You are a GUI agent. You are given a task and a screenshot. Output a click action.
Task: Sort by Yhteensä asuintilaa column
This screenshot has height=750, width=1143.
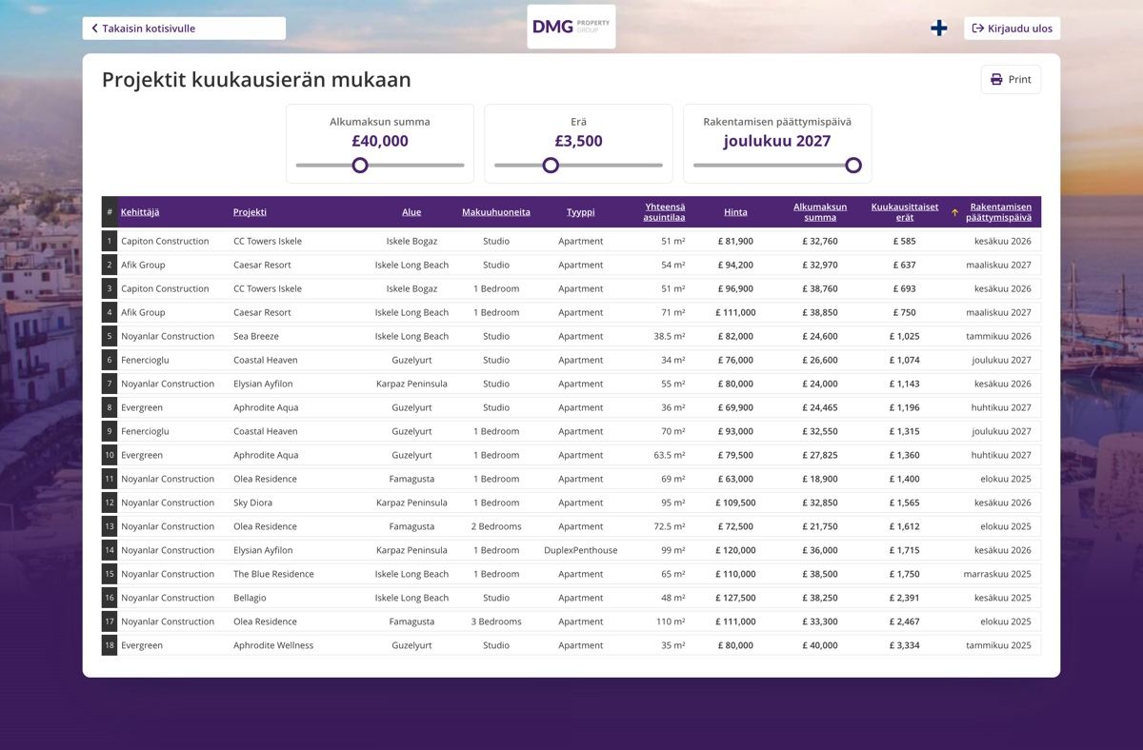point(664,212)
